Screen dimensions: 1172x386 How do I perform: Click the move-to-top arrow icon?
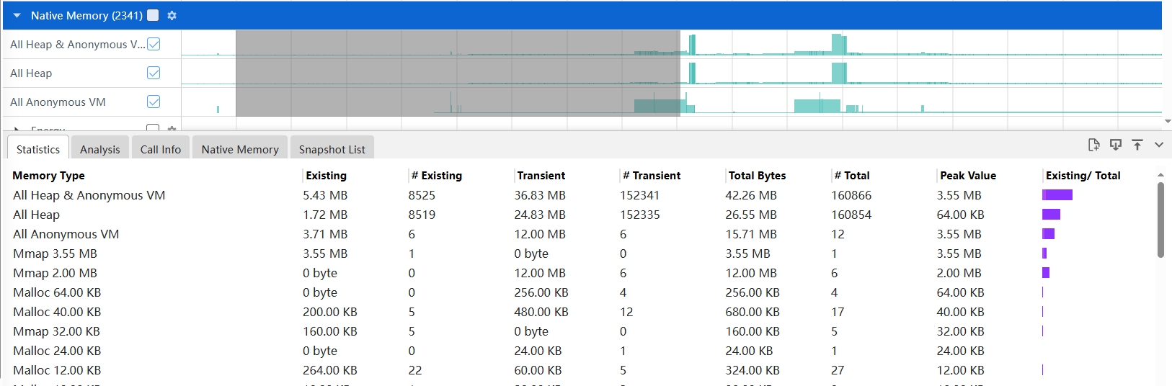pos(1137,145)
